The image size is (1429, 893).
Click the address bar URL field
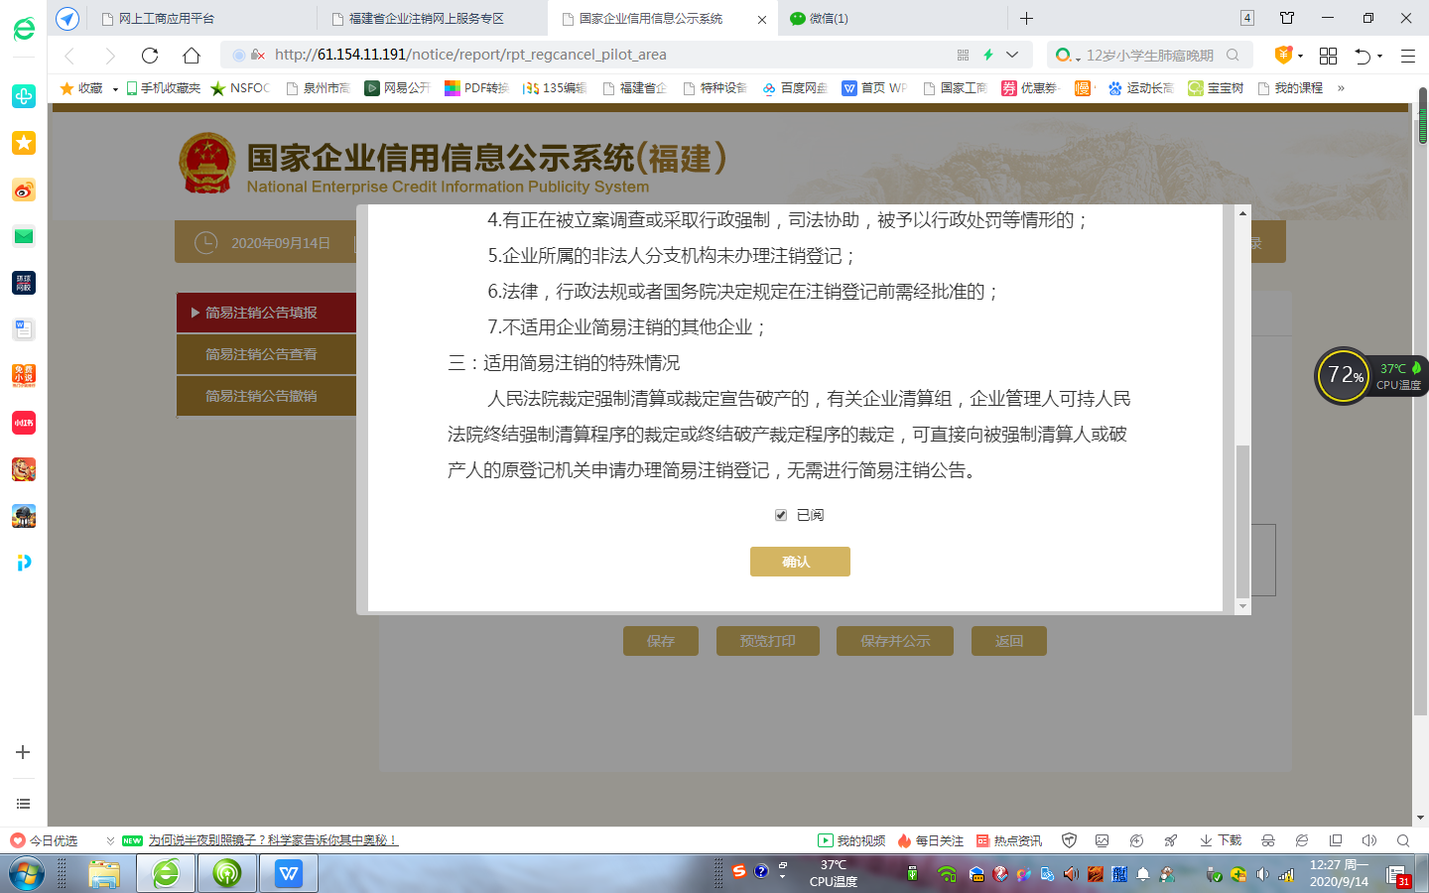point(595,55)
